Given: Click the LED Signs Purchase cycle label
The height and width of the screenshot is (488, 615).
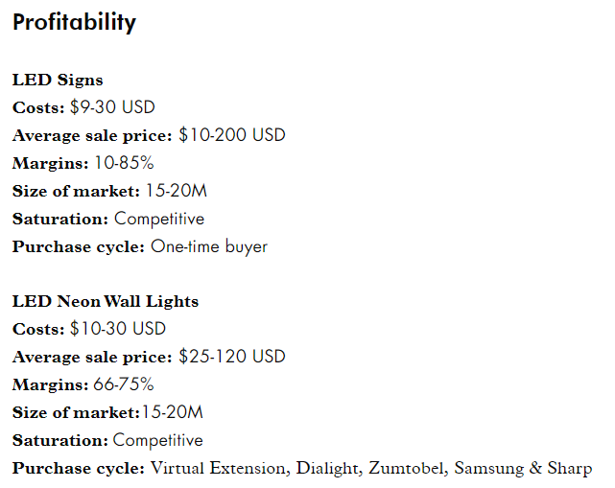Looking at the screenshot, I should point(79,247).
